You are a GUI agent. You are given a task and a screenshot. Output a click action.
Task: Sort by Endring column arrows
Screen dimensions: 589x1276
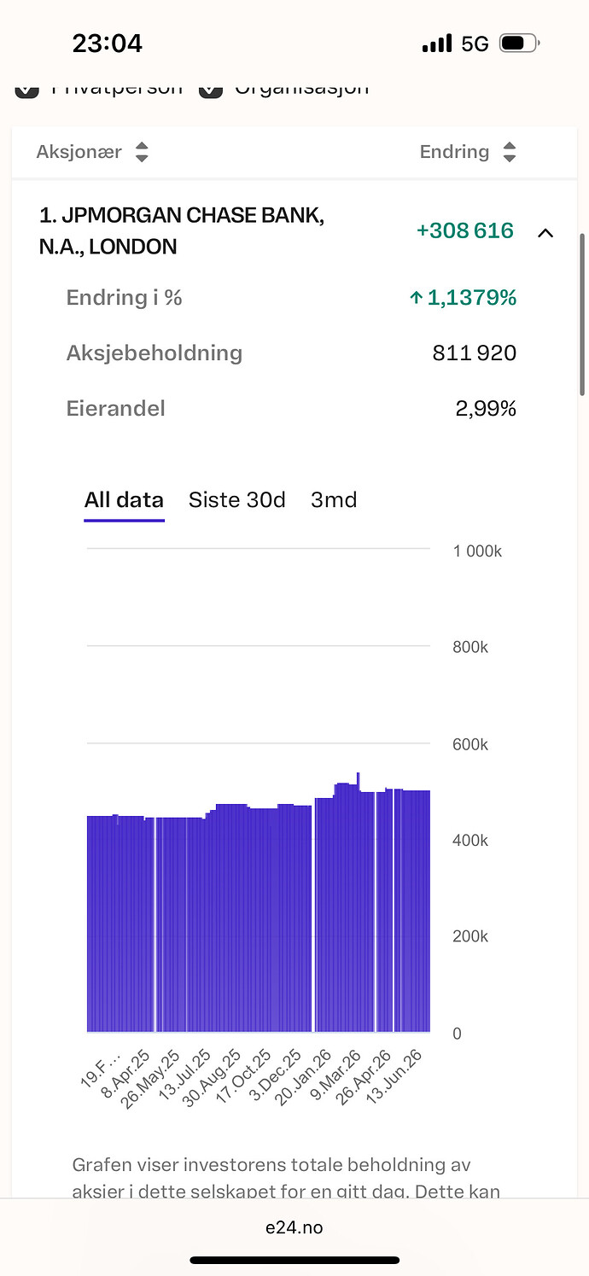pyautogui.click(x=510, y=153)
